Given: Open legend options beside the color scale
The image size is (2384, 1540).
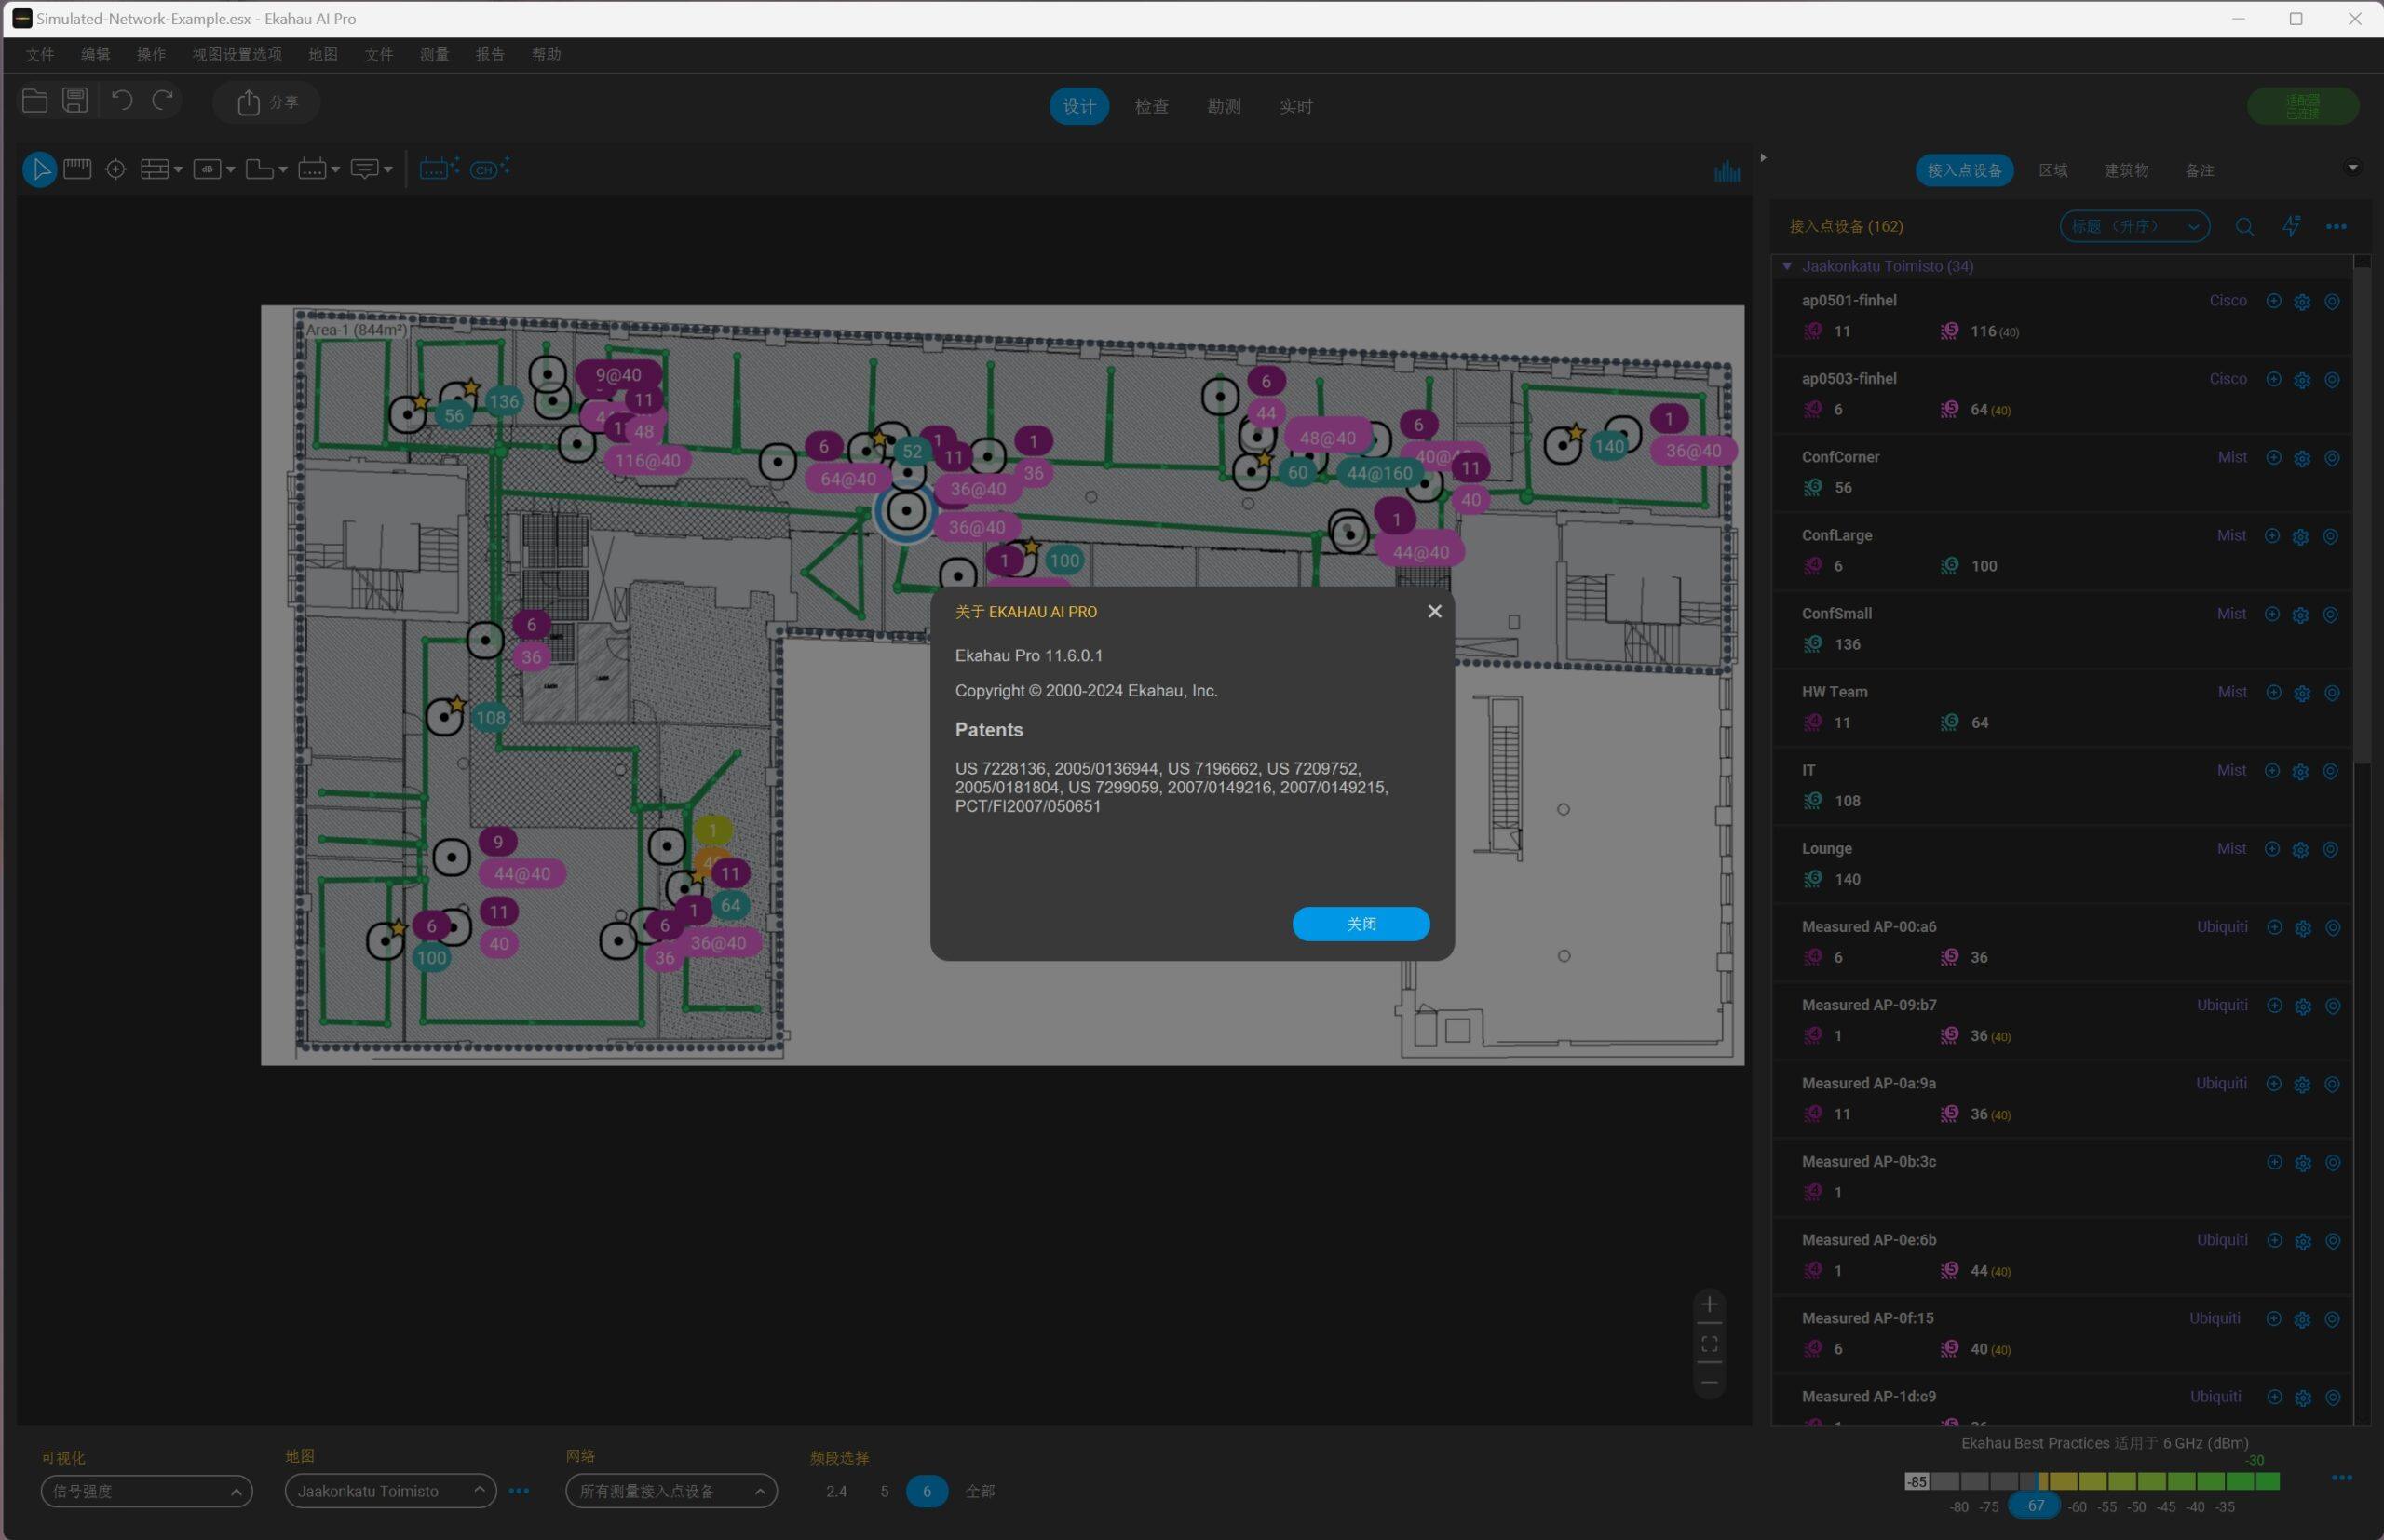Looking at the screenshot, I should point(2342,1478).
